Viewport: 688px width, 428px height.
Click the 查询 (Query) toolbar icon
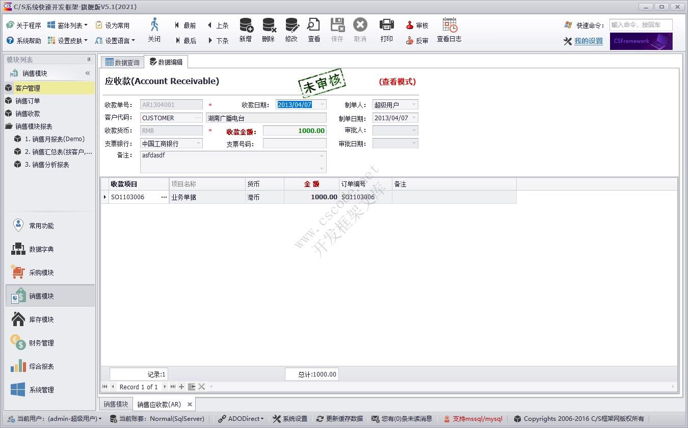313,32
